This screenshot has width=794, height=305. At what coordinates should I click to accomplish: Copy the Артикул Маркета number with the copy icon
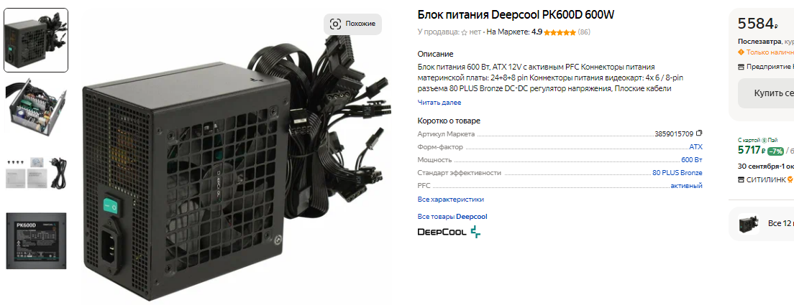699,133
